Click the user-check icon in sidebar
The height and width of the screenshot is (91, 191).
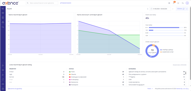pos(3,75)
